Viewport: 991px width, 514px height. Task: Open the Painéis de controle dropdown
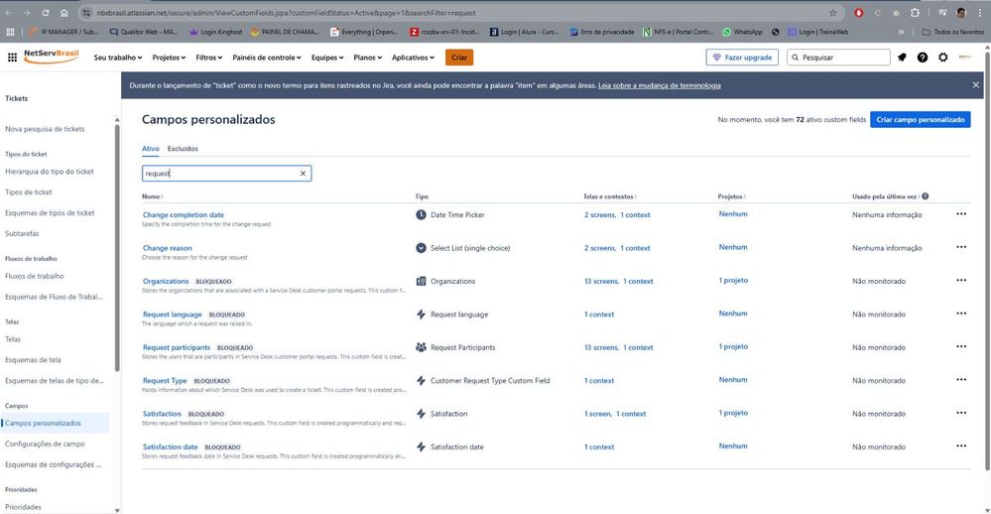coord(267,58)
